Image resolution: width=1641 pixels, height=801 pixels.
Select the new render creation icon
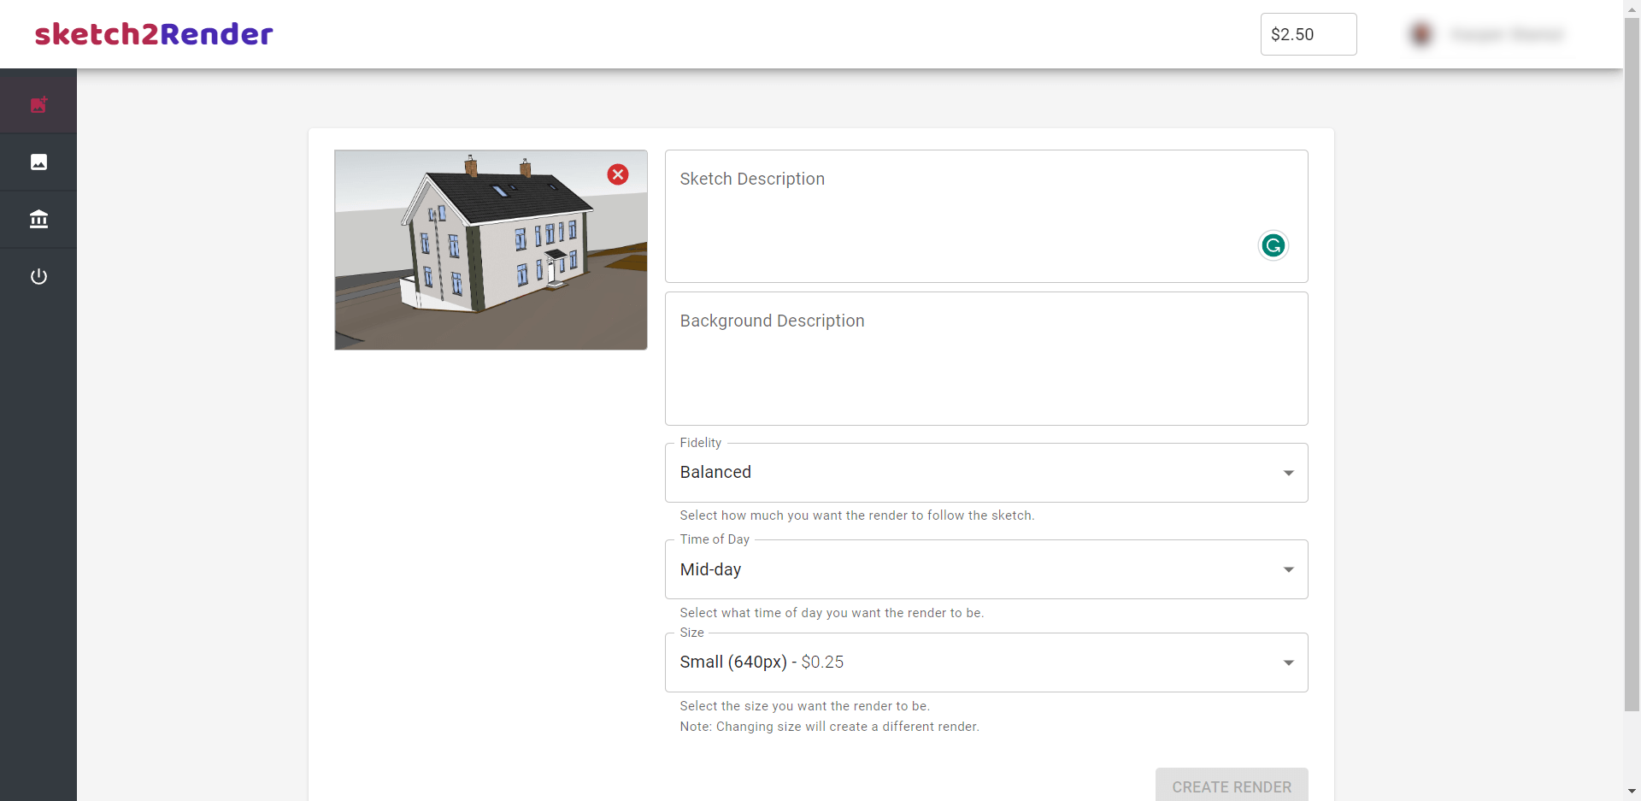[x=38, y=104]
